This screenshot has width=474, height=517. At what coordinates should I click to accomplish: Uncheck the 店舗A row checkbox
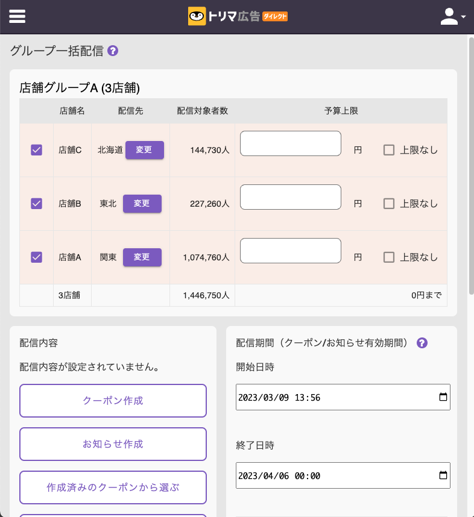pos(36,257)
